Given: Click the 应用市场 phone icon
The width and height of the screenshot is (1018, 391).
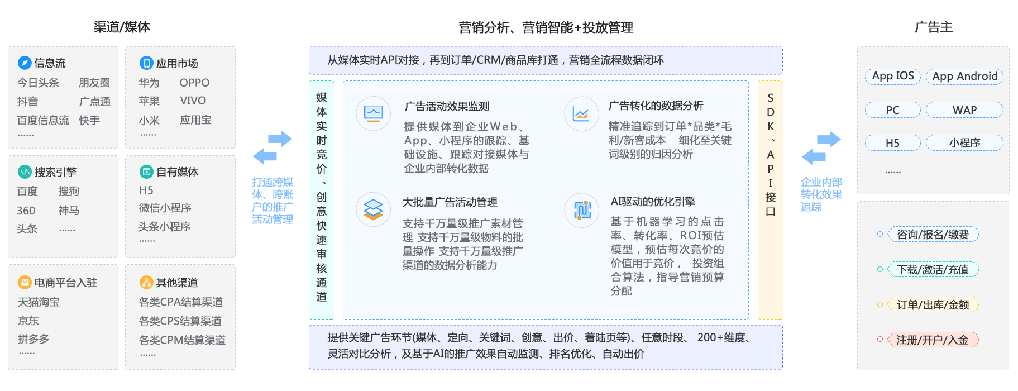Looking at the screenshot, I should pos(146,63).
